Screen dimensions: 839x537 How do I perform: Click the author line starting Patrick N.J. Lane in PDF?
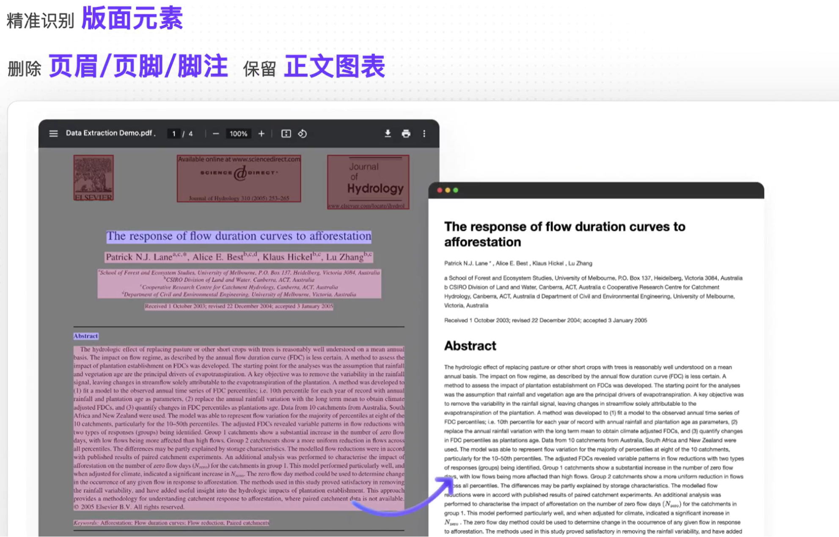coord(239,257)
